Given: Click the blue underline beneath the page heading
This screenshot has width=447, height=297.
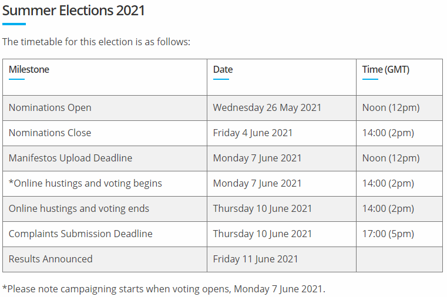Looking at the screenshot, I should tap(14, 24).
